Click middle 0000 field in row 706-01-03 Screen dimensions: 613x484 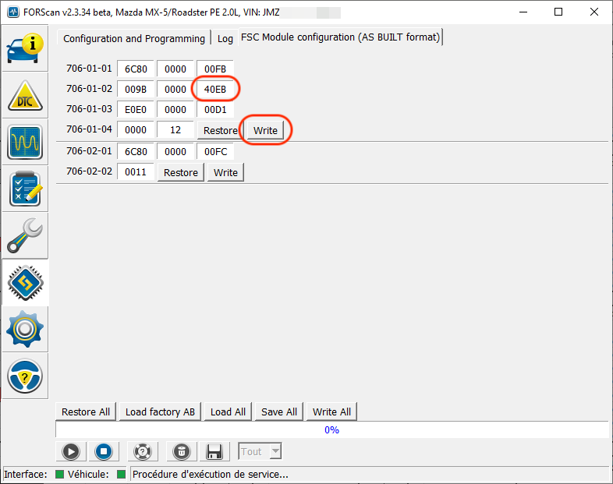(x=175, y=109)
